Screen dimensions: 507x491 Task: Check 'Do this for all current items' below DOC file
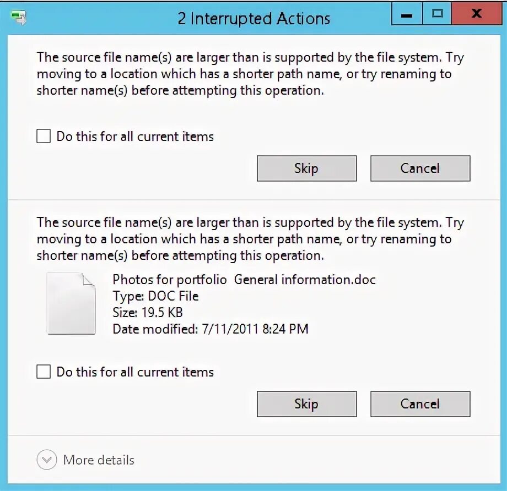(44, 372)
